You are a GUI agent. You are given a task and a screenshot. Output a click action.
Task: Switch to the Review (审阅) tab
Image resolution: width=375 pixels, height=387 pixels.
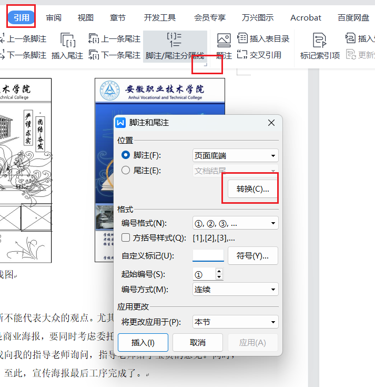point(54,17)
